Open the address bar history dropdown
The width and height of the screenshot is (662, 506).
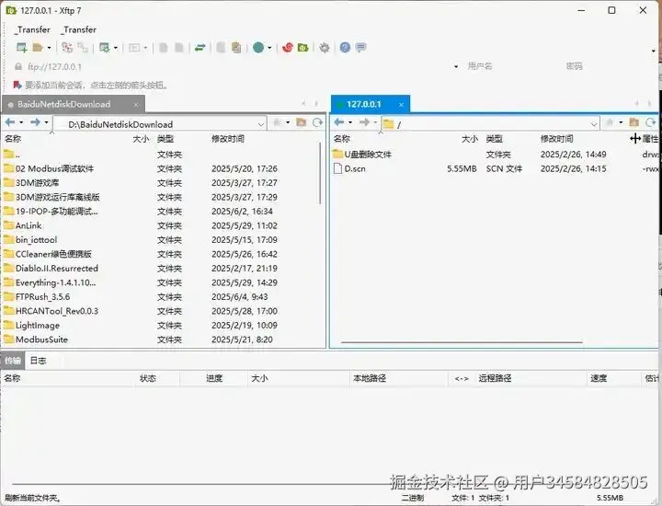coord(456,67)
